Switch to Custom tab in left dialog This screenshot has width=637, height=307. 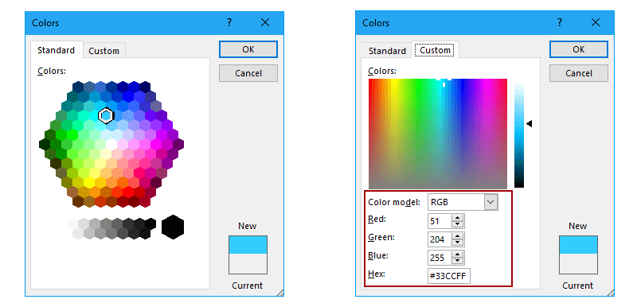tap(104, 51)
